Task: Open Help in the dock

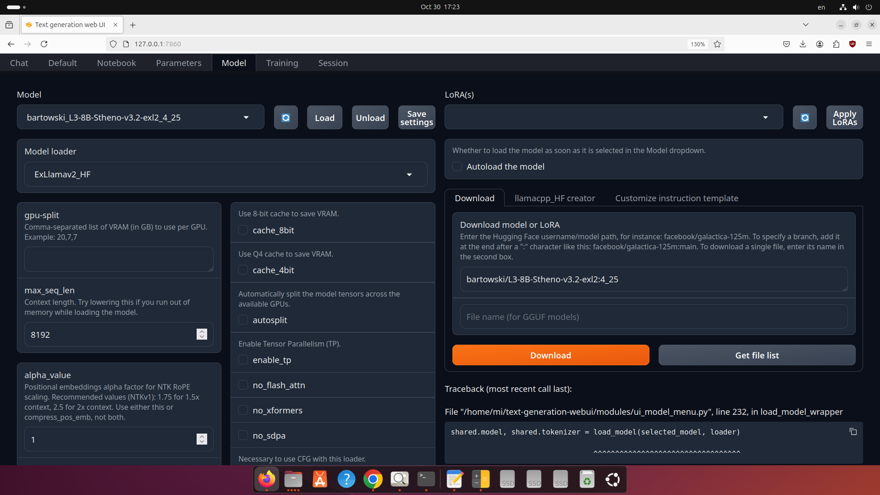Action: [x=346, y=479]
